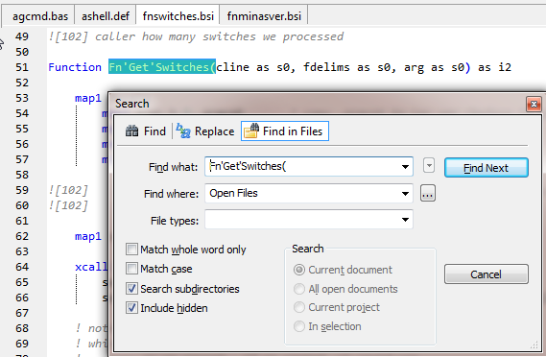Screen dimensions: 546x357
Task: Click the highlighted Fn'Get'Switches( text in editor
Action: coord(162,67)
